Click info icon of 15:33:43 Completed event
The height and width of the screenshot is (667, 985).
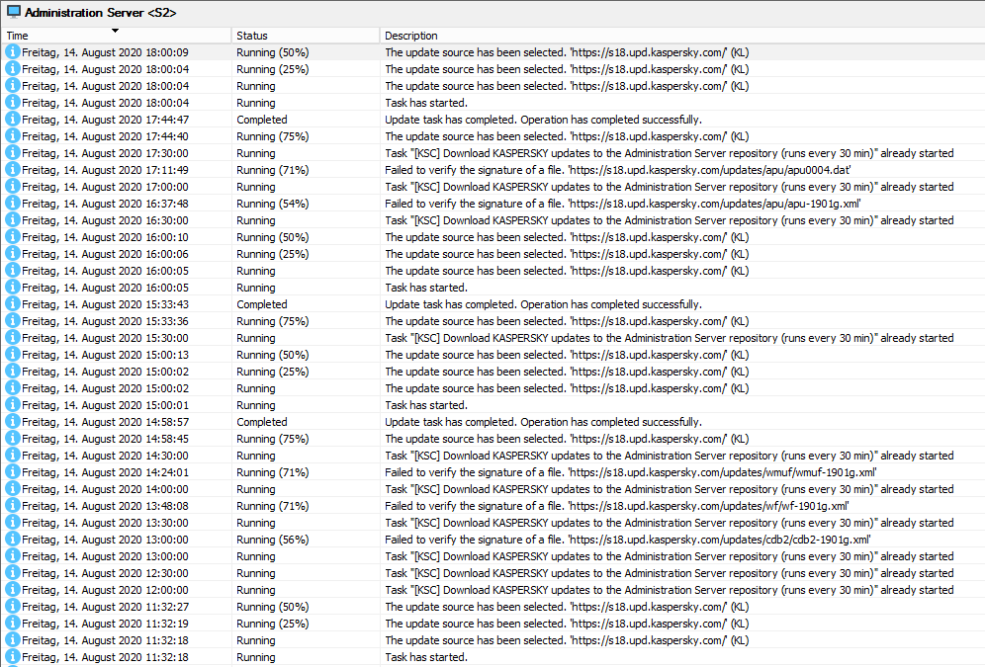12,304
